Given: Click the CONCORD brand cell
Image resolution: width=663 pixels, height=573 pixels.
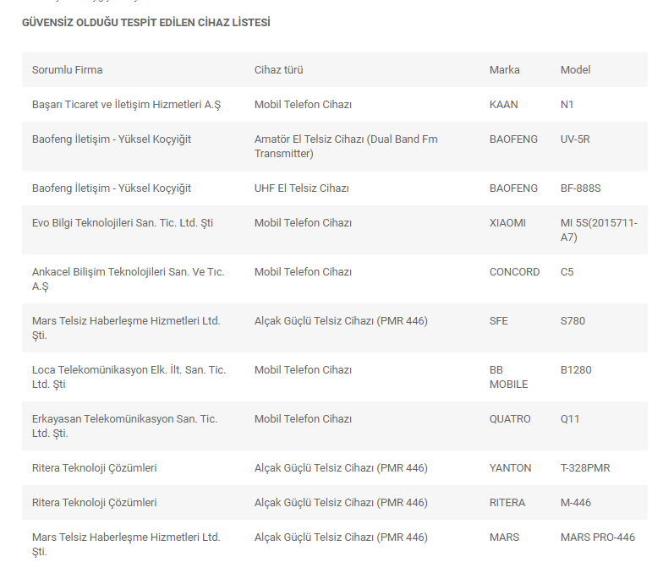Looking at the screenshot, I should (514, 271).
